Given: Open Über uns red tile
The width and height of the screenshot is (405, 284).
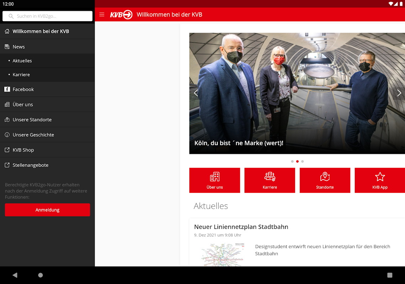Looking at the screenshot, I should [x=215, y=180].
